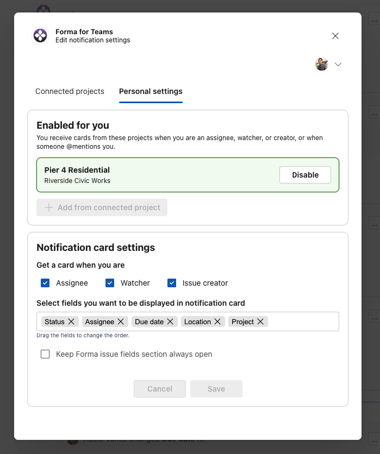Disable Pier 4 Residential notifications
Viewport: 380px width, 454px height.
[x=305, y=175]
